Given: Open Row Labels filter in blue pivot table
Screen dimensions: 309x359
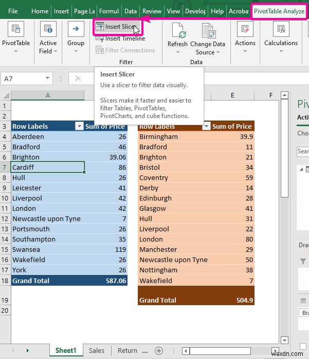Looking at the screenshot, I should pos(79,126).
